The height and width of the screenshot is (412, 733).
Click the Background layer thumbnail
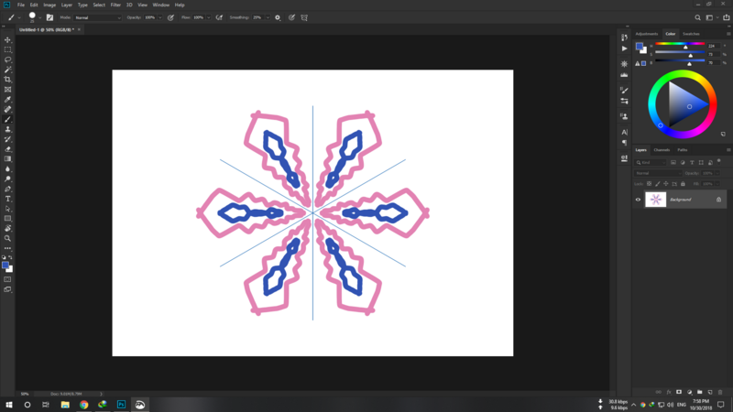[x=655, y=200]
